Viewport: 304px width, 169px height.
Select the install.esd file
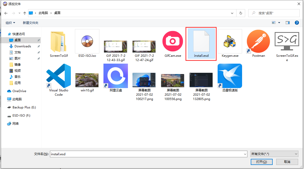click(x=201, y=44)
